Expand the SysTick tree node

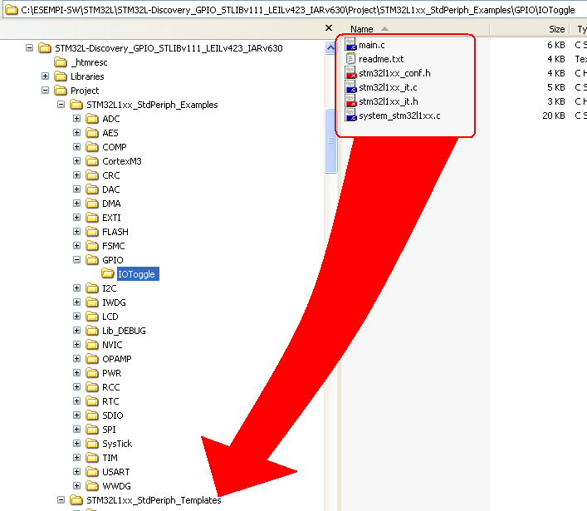[76, 444]
